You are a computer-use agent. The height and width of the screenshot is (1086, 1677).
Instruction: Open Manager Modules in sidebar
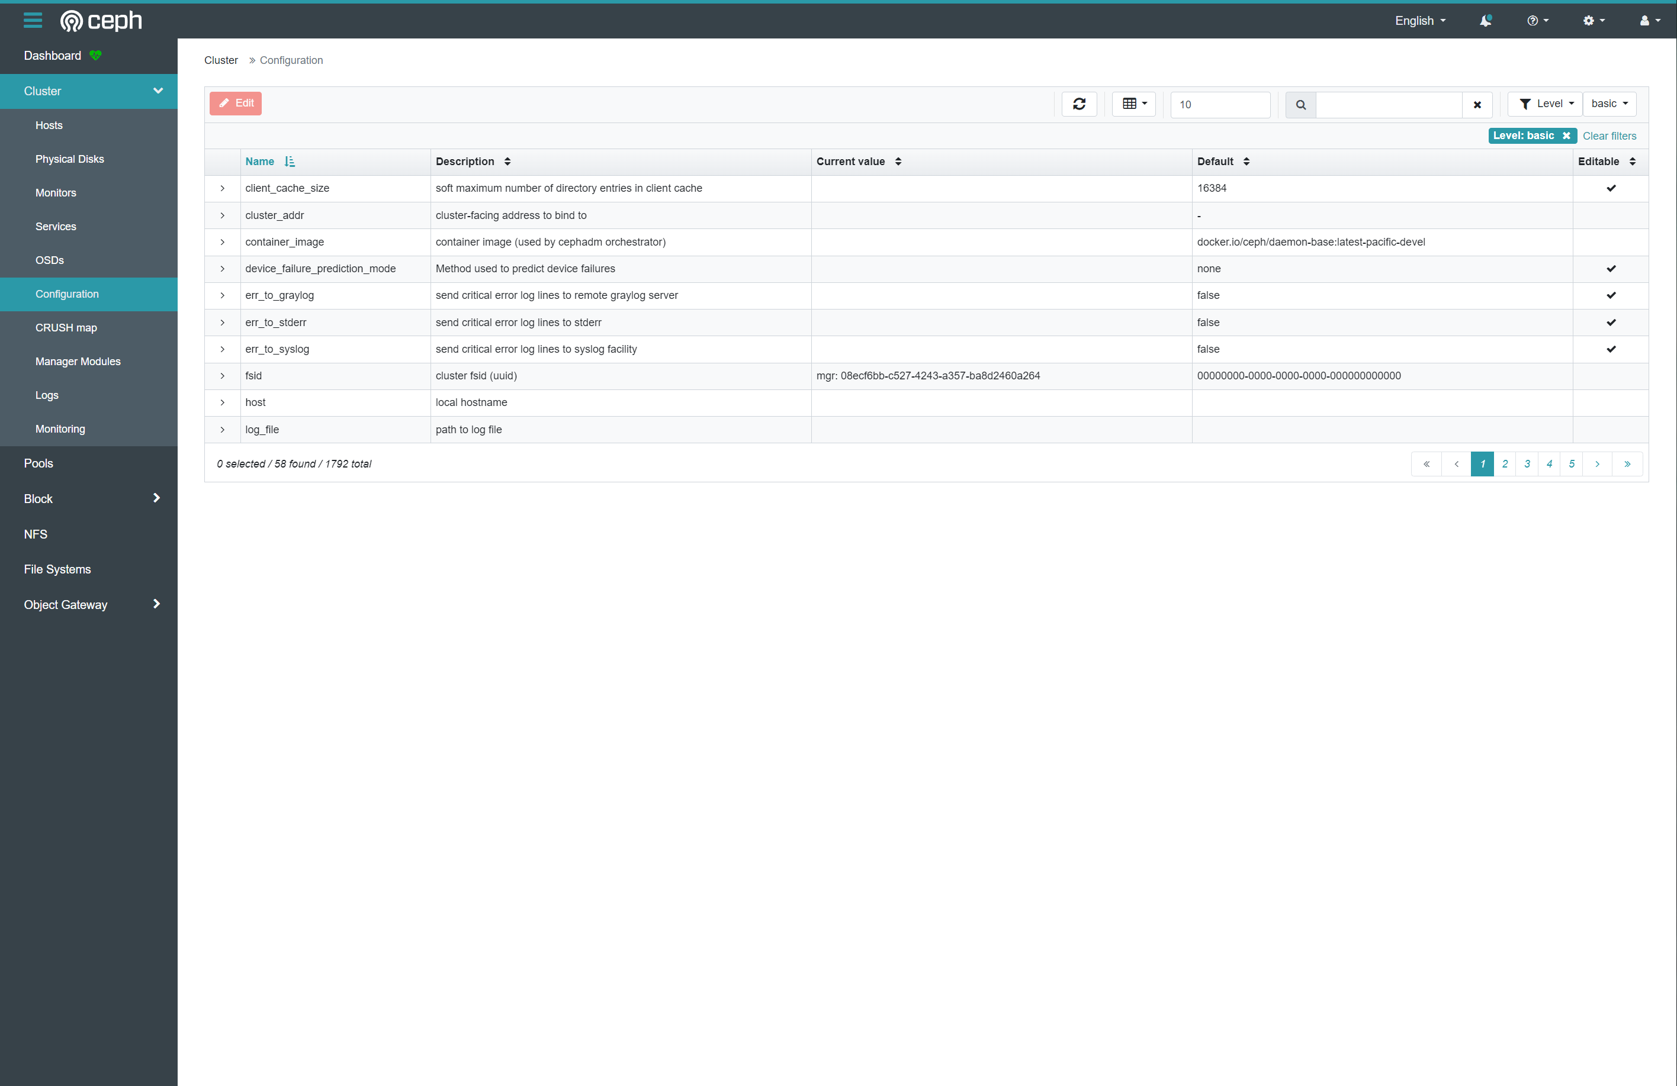(78, 361)
